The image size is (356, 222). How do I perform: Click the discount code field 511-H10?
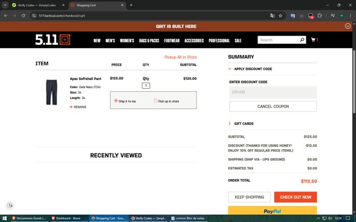pyautogui.click(x=273, y=92)
